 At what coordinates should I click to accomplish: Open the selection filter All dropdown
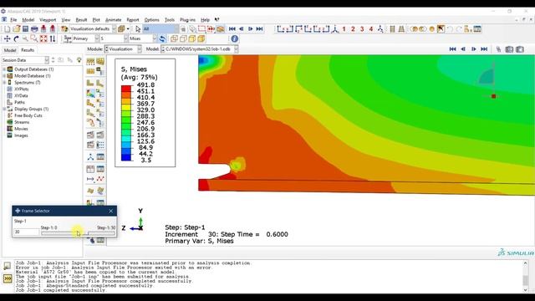[160, 29]
